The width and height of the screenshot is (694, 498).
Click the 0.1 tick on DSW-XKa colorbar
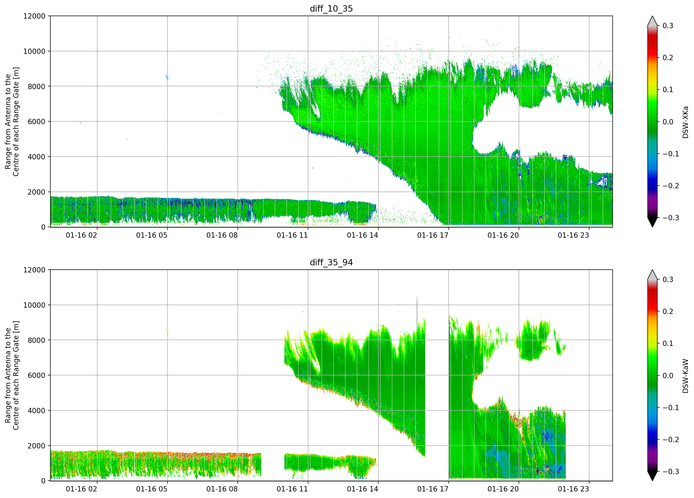(668, 90)
